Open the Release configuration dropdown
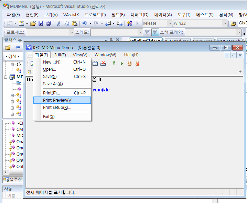 [170, 23]
